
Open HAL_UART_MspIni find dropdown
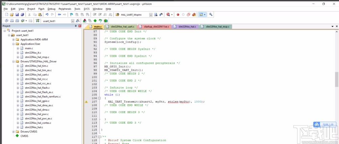pos(151,15)
